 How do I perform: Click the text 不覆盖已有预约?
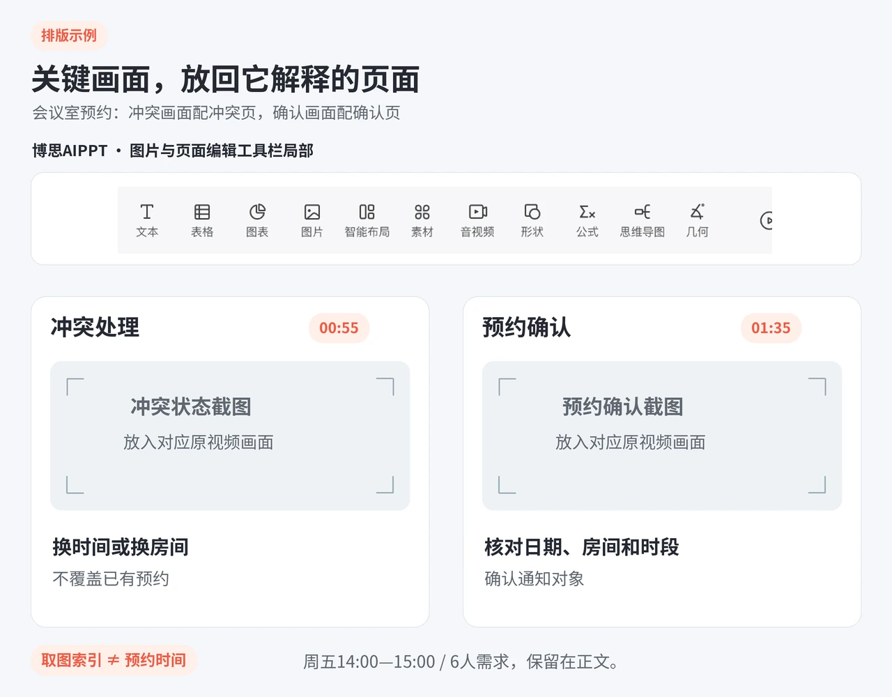click(x=111, y=579)
